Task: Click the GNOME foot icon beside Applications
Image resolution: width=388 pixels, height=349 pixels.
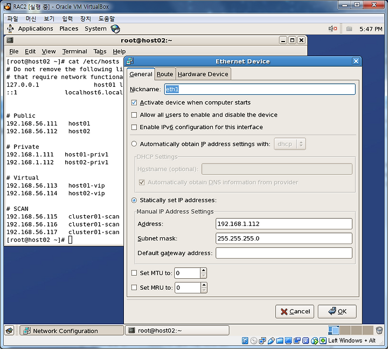Action: [x=10, y=29]
